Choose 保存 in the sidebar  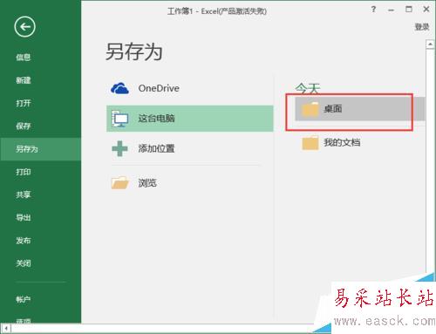pyautogui.click(x=24, y=126)
